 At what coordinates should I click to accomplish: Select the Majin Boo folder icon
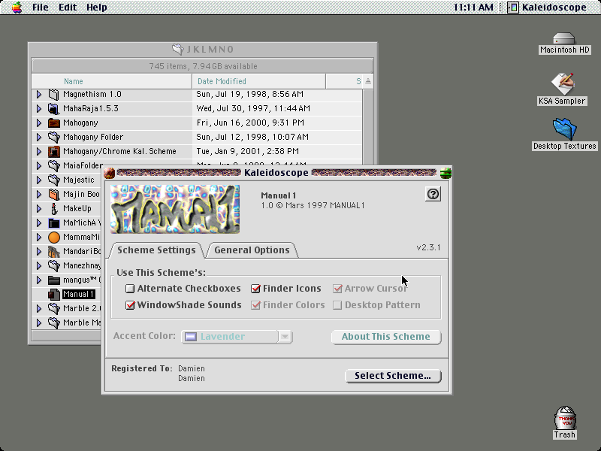(54, 195)
